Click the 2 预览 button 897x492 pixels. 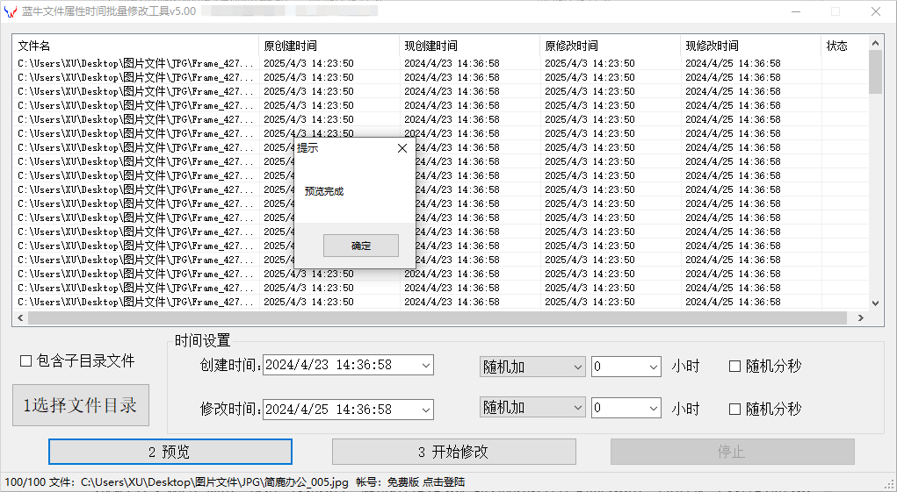pos(170,452)
